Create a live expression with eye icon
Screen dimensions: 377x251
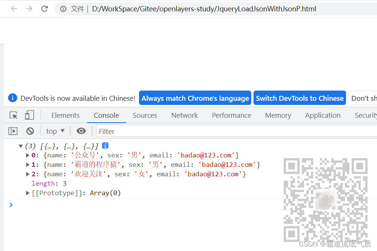[81, 131]
